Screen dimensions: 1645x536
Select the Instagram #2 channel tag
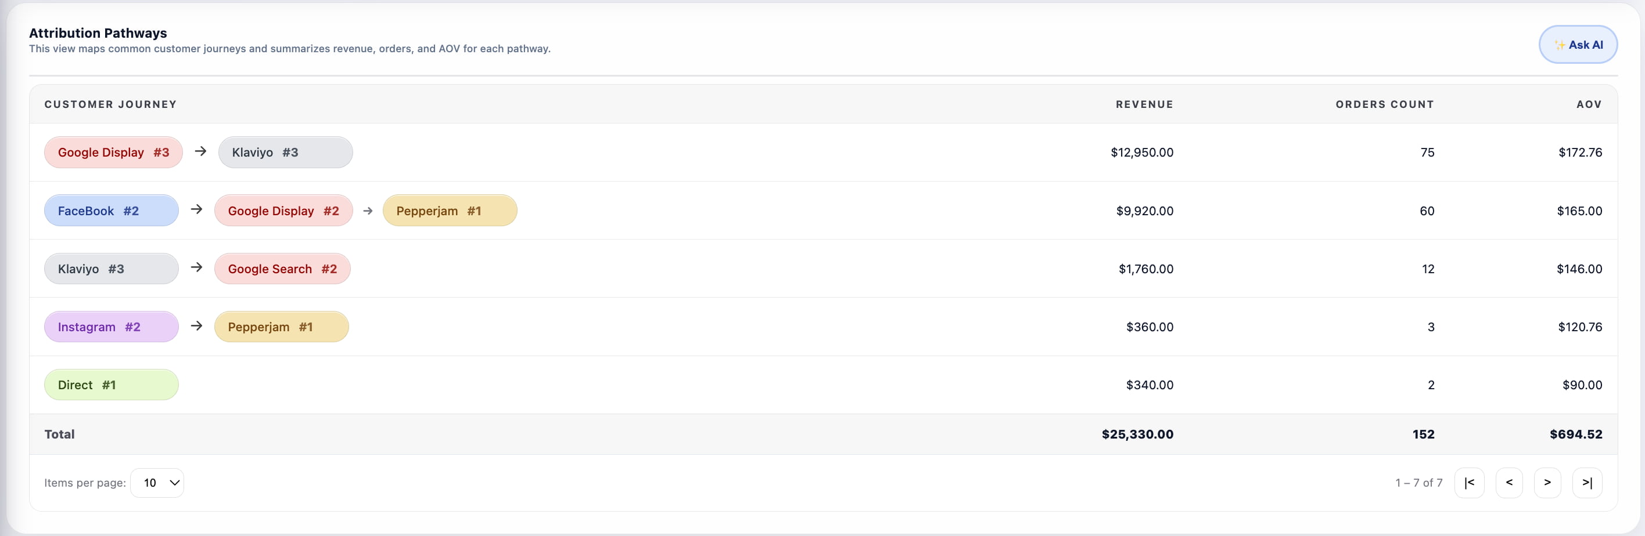(111, 327)
